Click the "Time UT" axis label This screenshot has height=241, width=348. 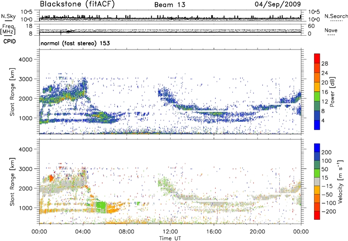pos(170,238)
